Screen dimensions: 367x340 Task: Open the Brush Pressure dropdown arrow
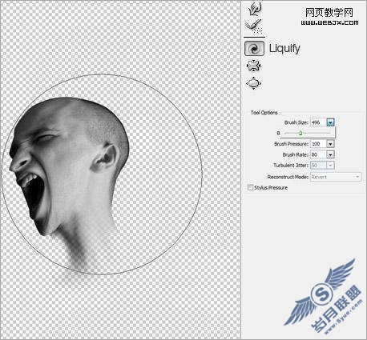tap(330, 144)
